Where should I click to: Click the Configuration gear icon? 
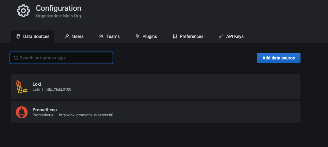(23, 11)
